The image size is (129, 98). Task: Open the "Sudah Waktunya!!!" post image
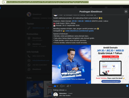71,64
